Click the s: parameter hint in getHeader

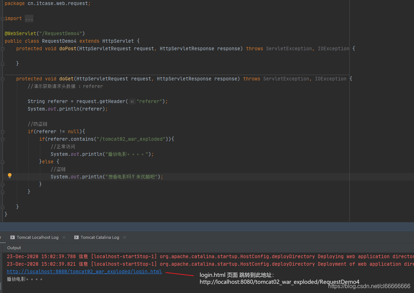pos(132,102)
